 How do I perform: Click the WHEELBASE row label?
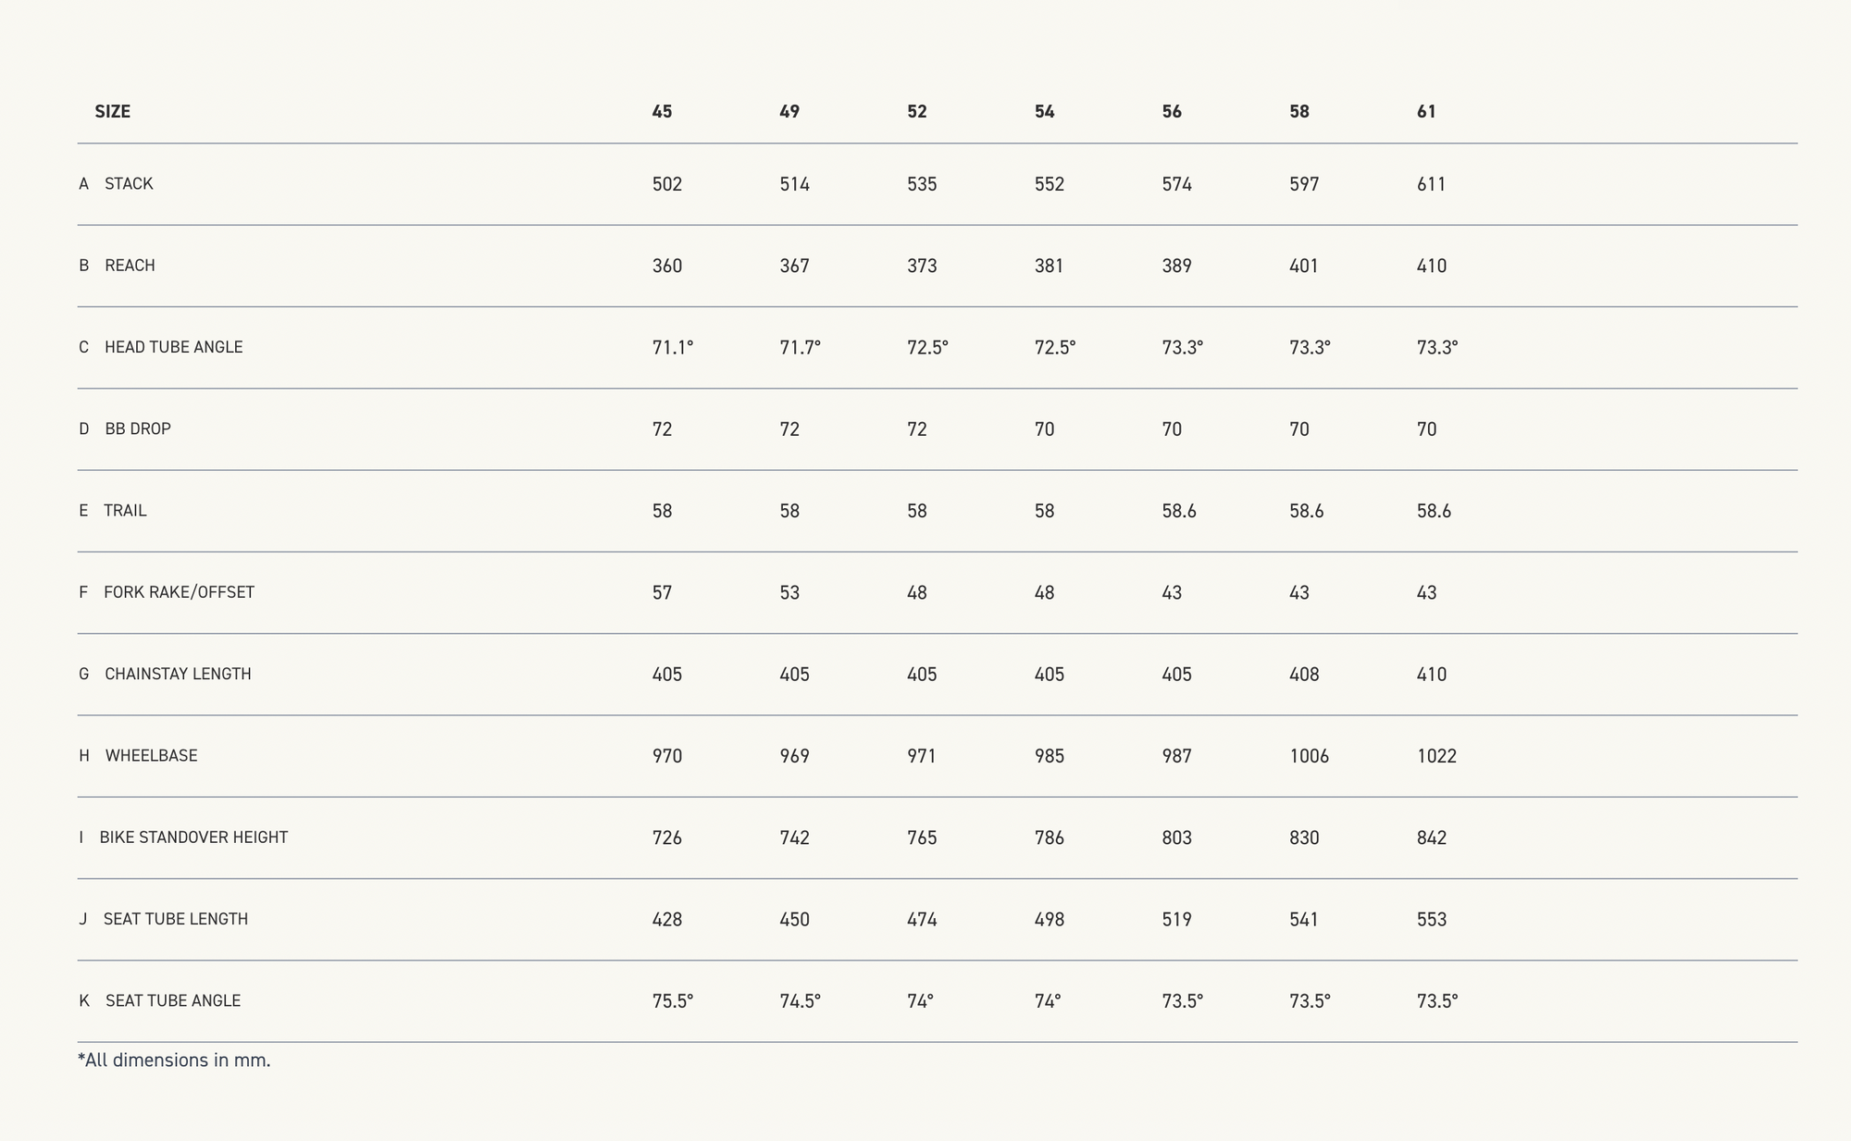[151, 755]
